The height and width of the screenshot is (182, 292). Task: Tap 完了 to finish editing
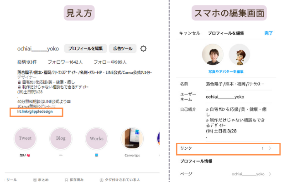pos(268,33)
